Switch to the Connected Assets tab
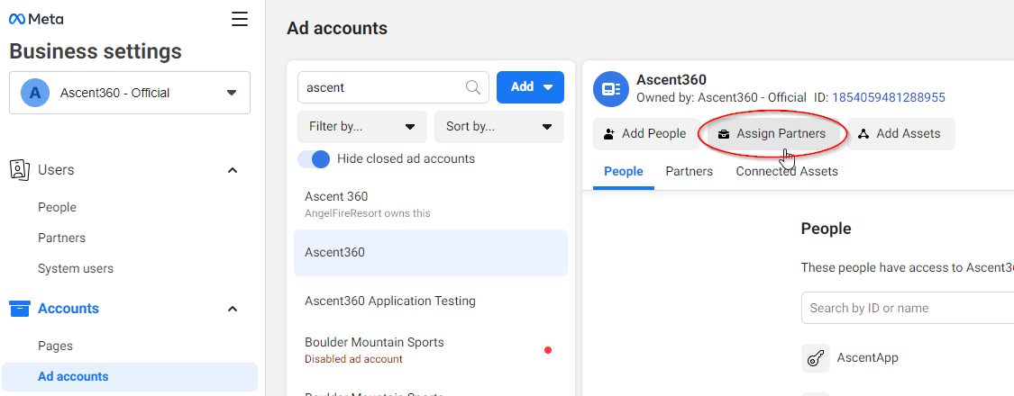The image size is (1014, 396). 787,171
